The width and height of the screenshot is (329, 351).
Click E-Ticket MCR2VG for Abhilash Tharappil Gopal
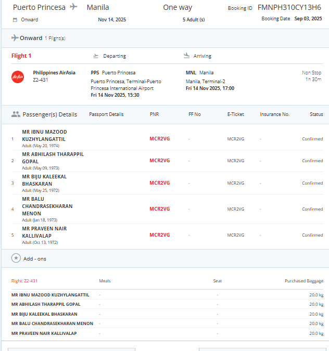pos(235,161)
